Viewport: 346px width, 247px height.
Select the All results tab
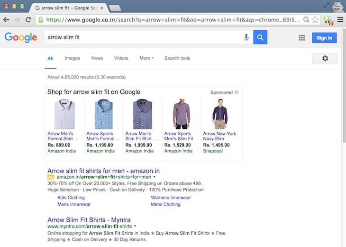(51, 58)
